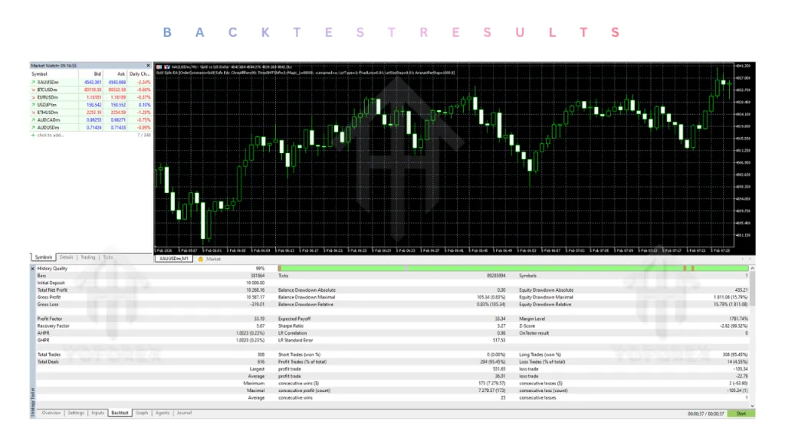The width and height of the screenshot is (785, 441).
Task: Click the tester timer 00:00:37 / 00:00:37
Action: 706,413
